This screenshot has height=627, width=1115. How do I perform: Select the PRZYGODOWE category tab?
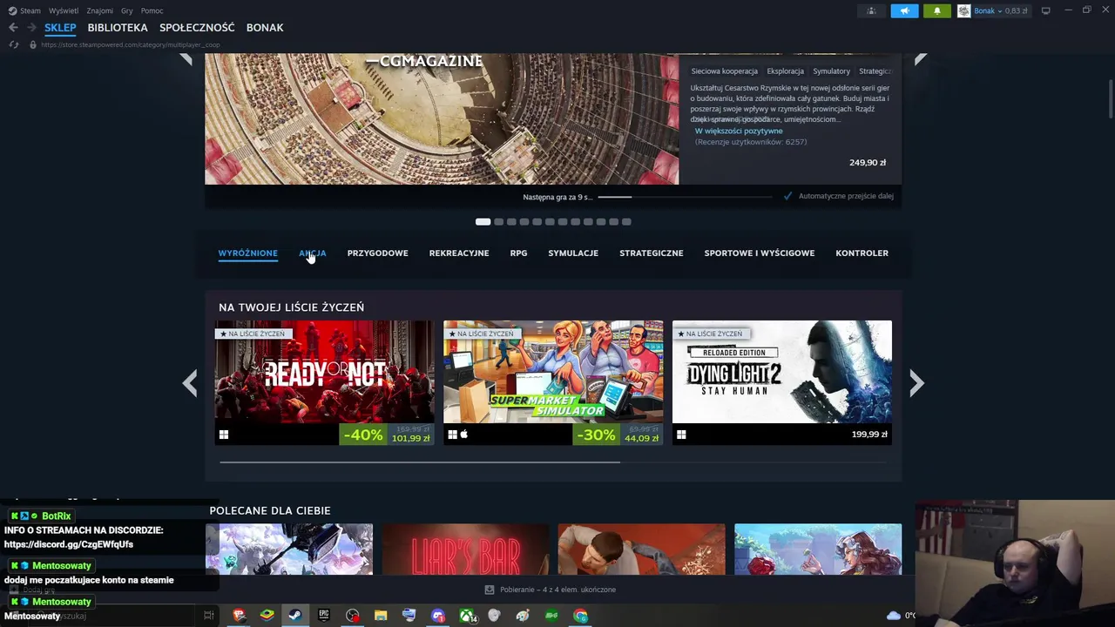click(377, 253)
